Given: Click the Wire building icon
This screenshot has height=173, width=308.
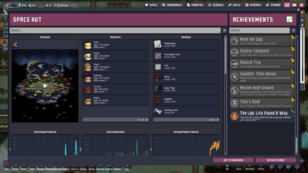Looking at the screenshot, I should point(158,78).
